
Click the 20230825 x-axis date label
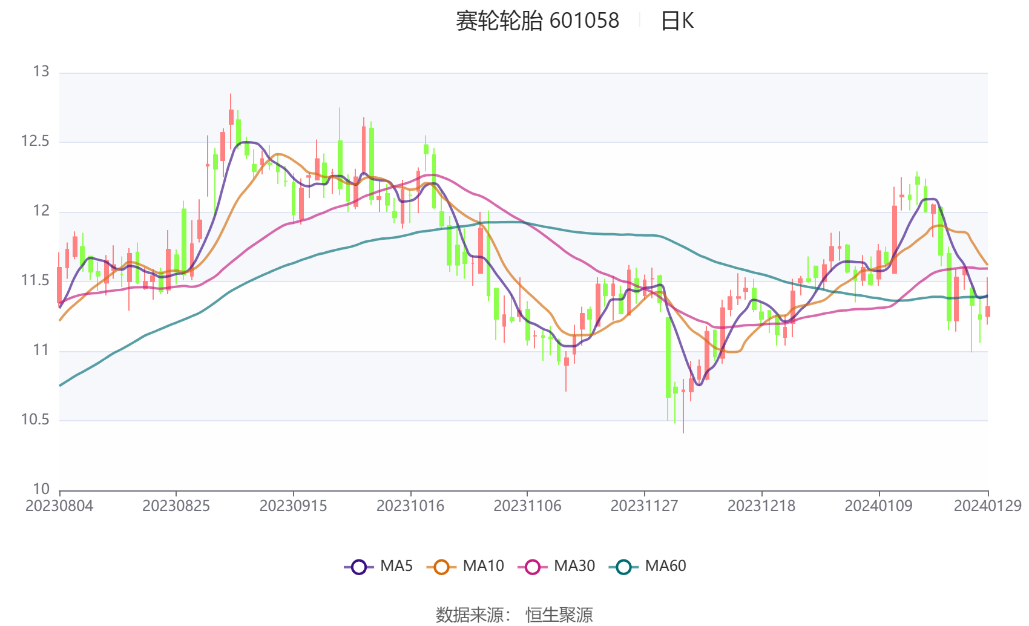(x=176, y=506)
